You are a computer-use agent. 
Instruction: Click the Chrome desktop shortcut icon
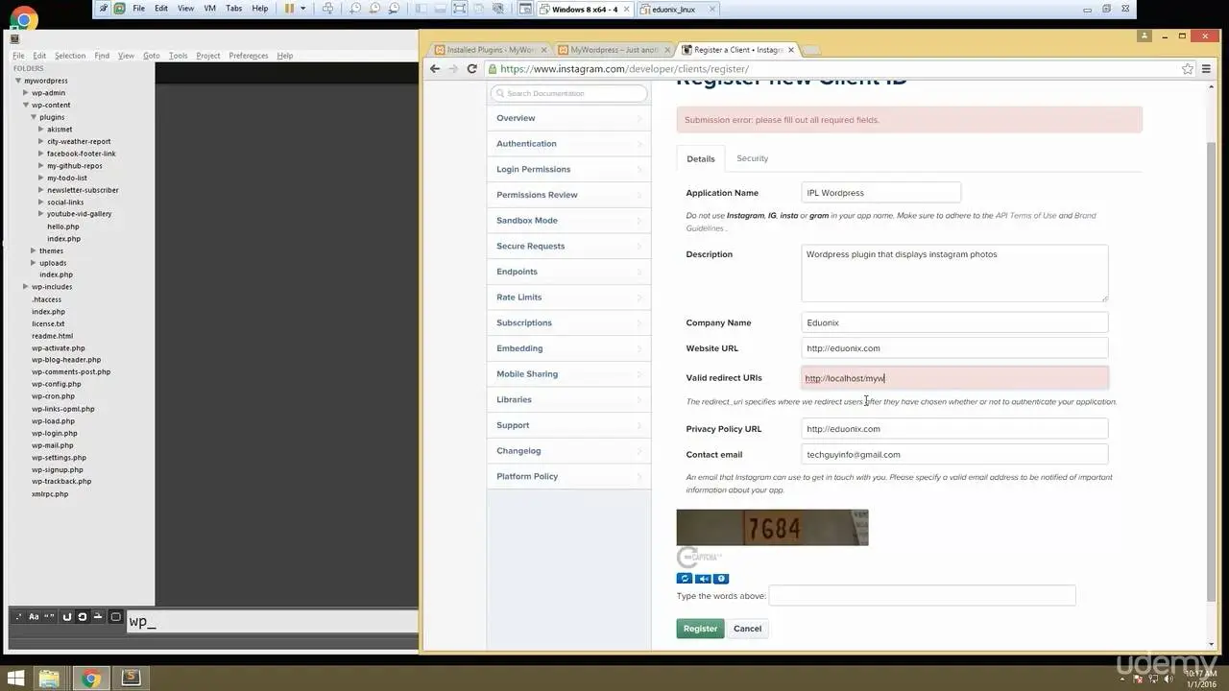pyautogui.click(x=23, y=18)
